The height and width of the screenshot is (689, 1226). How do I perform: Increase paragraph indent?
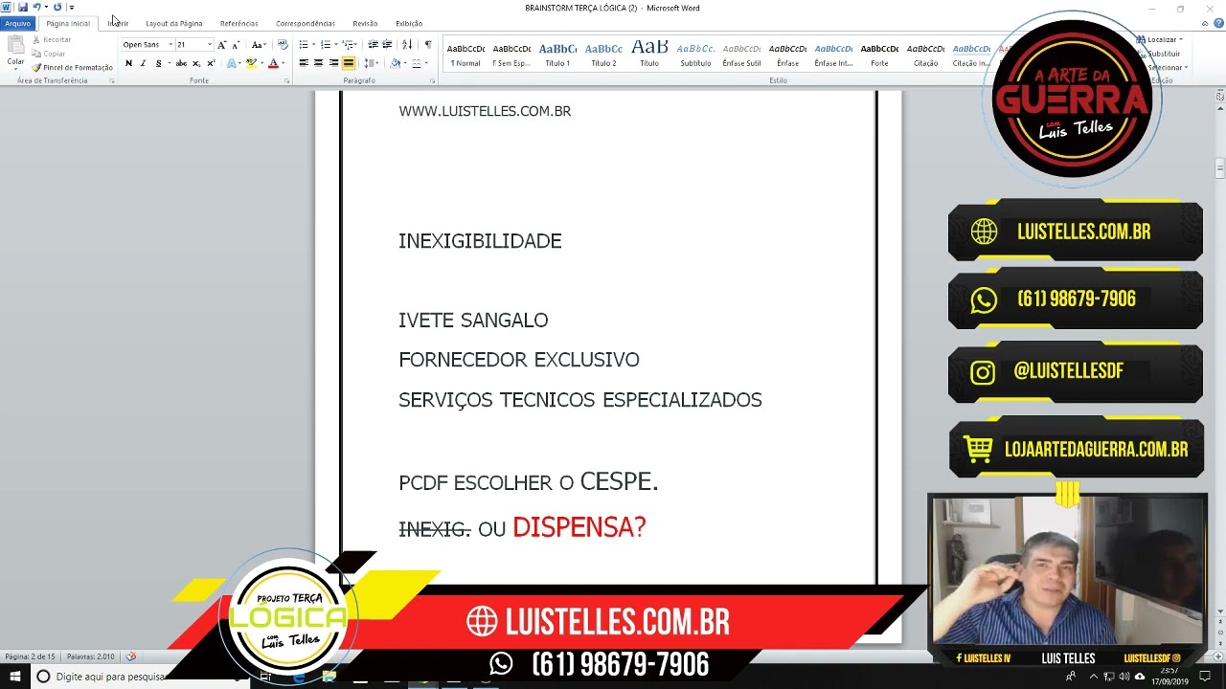coord(387,45)
